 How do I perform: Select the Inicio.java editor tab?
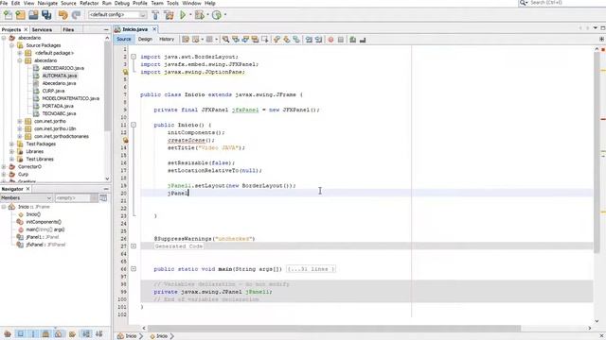[134, 29]
